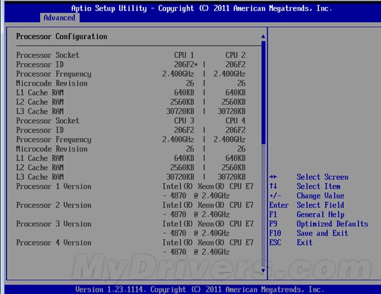Click the Save and Exit entry

[x=322, y=233]
